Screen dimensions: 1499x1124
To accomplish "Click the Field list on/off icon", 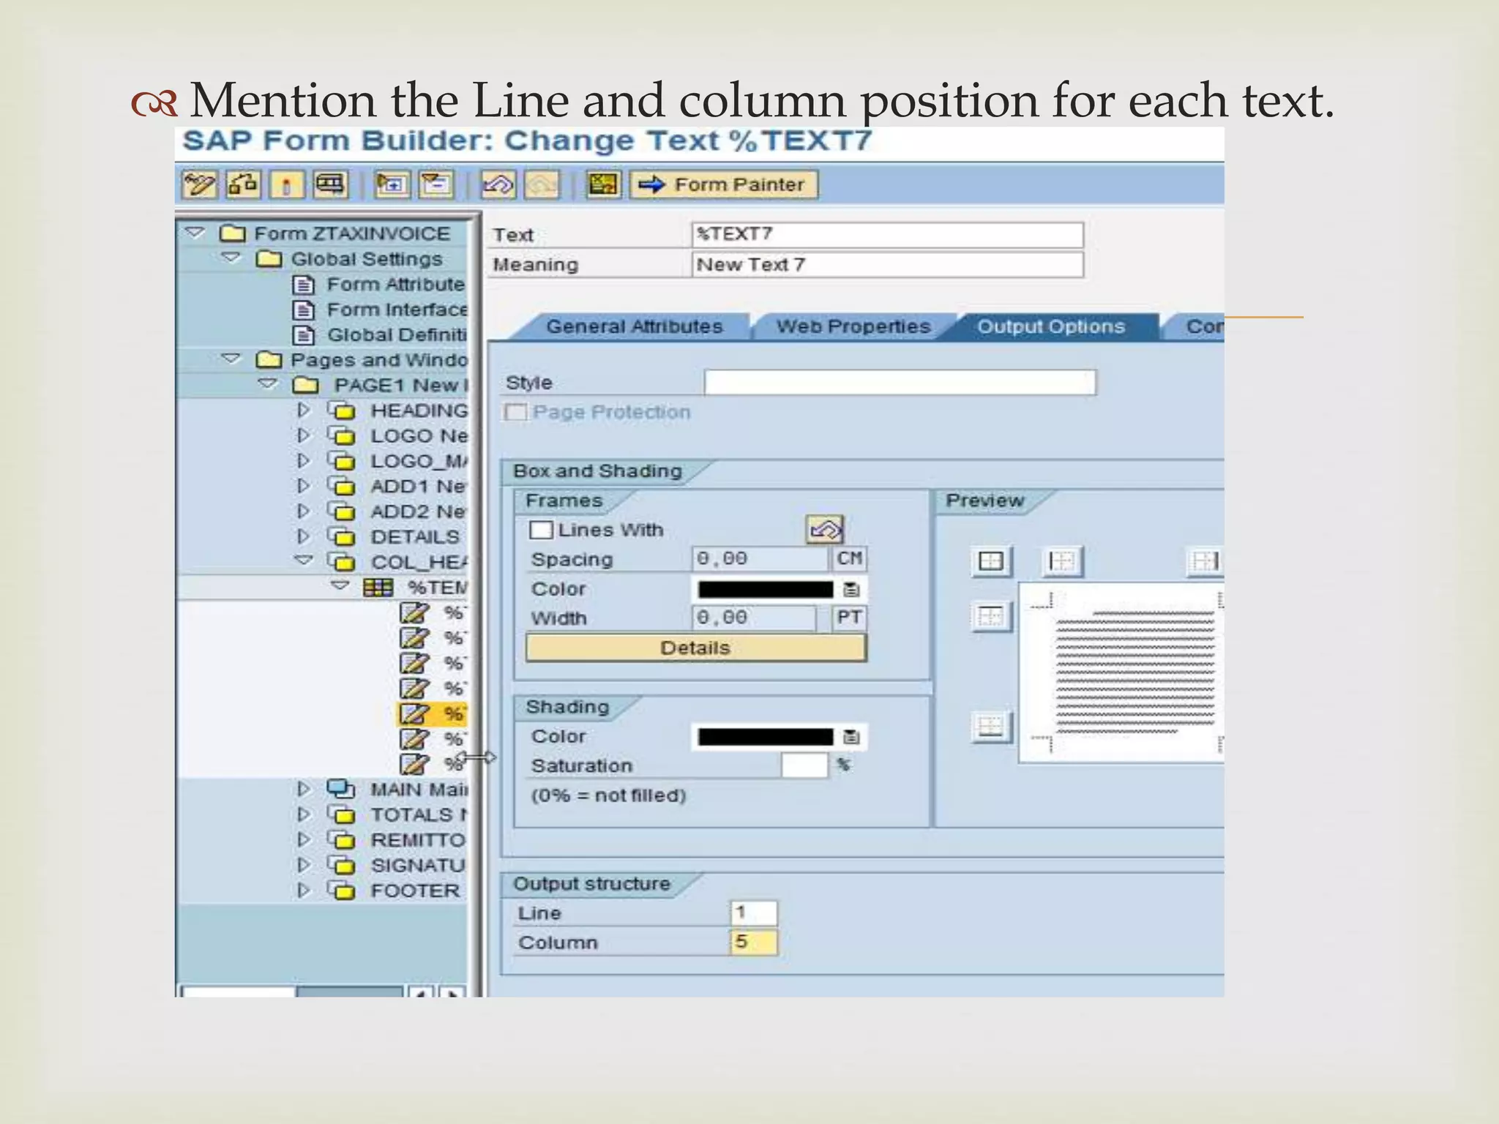I will click(603, 184).
